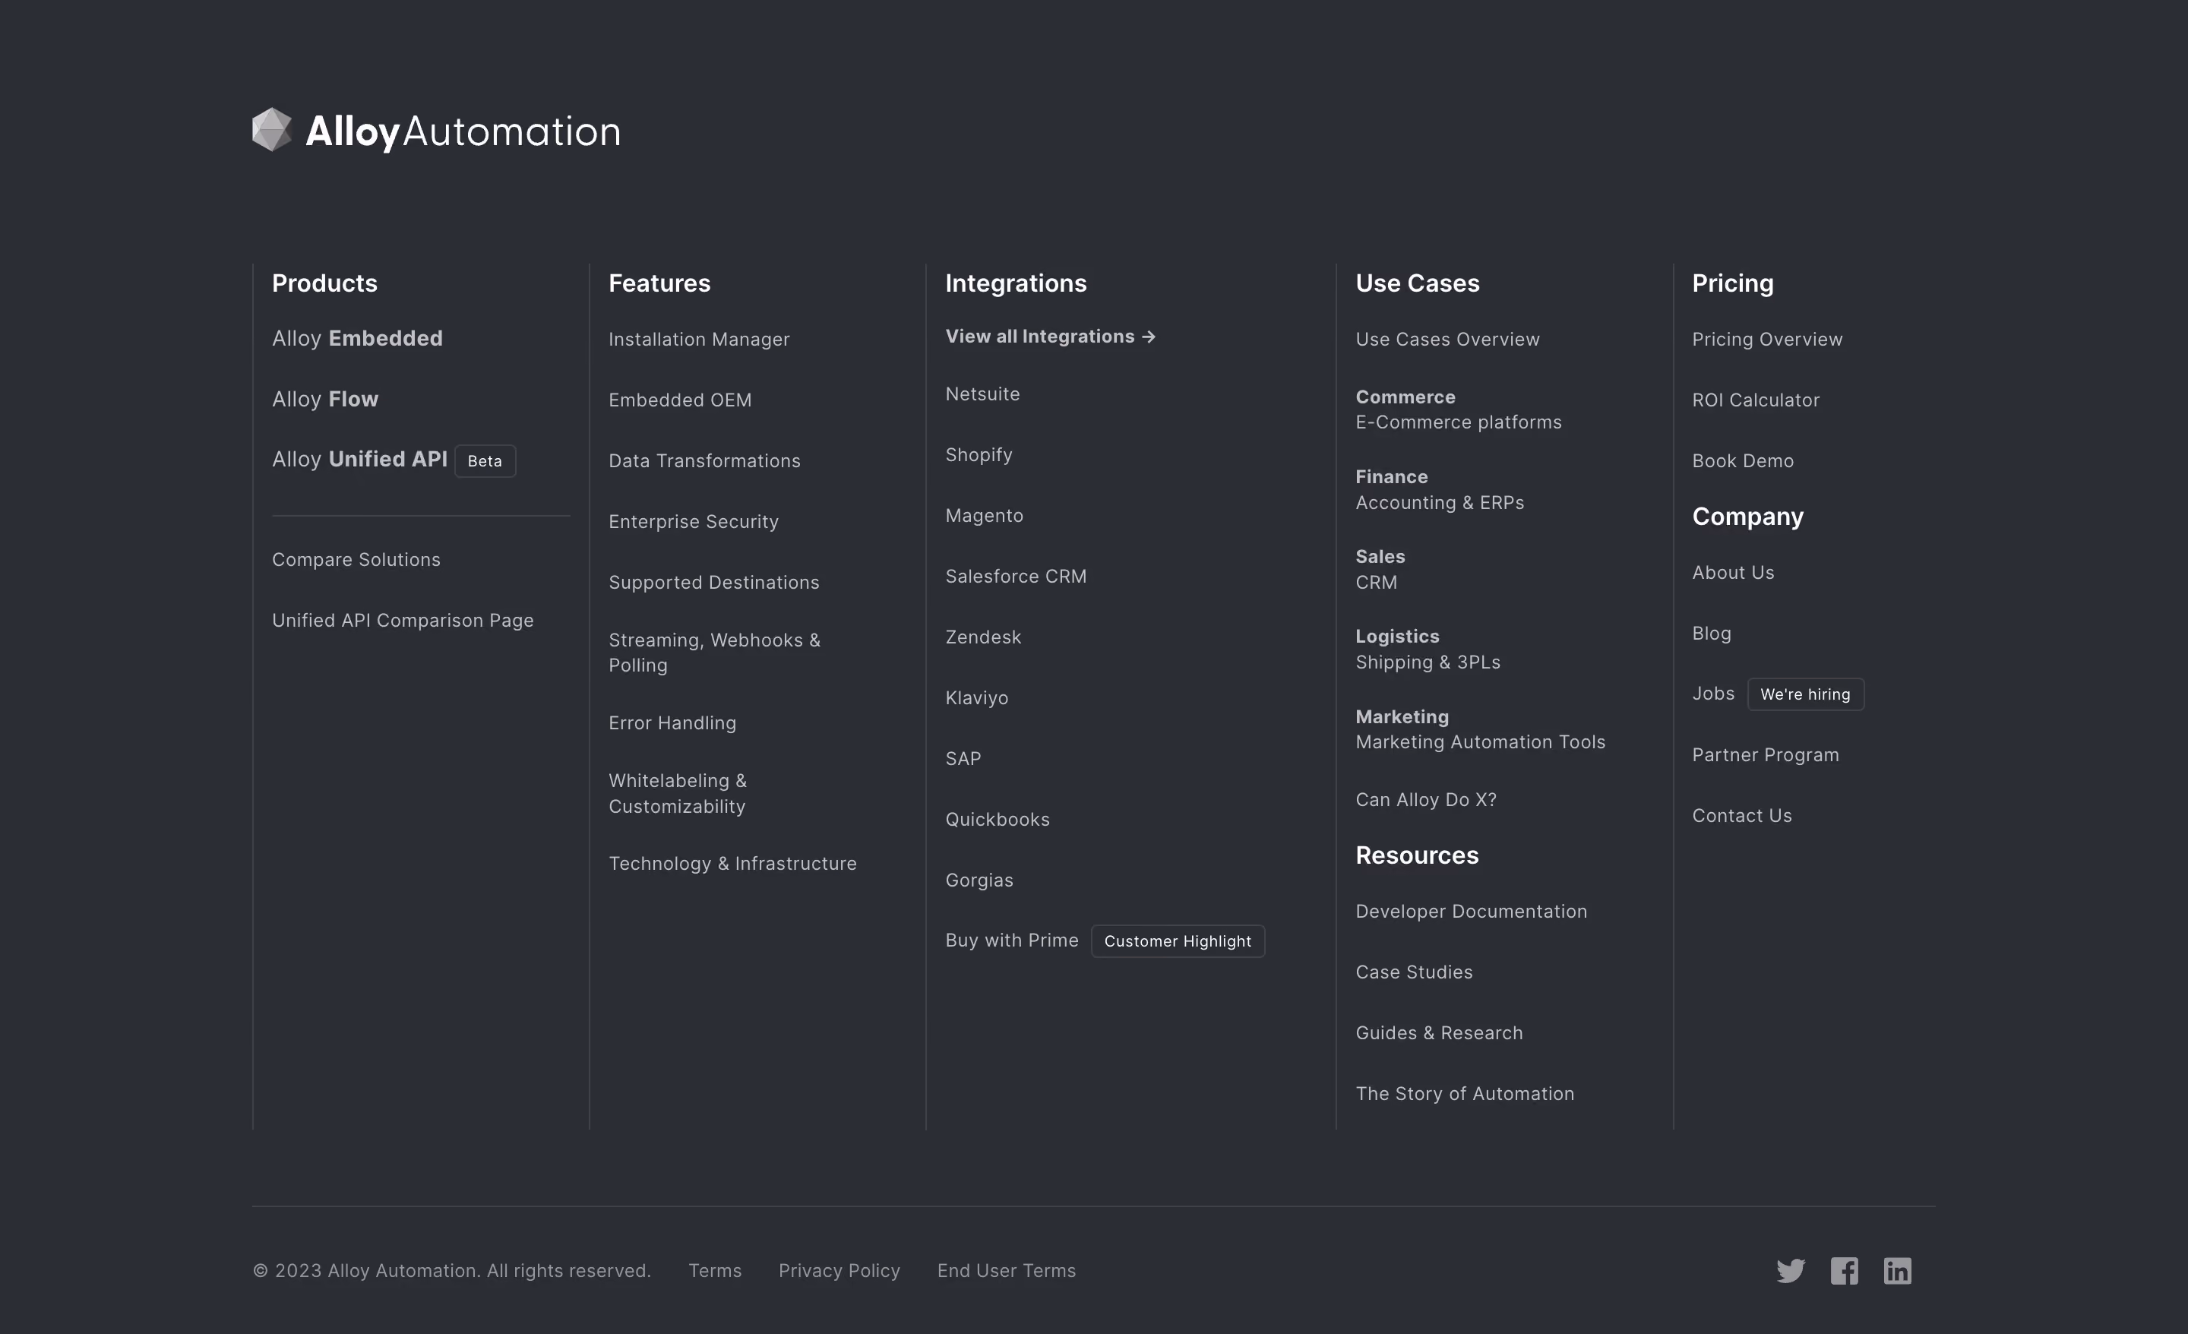Click the Alloy Automation logo
The height and width of the screenshot is (1334, 2188).
pos(436,131)
